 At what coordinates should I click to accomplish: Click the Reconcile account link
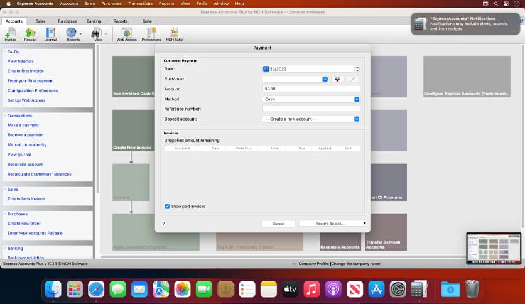pyautogui.click(x=25, y=165)
